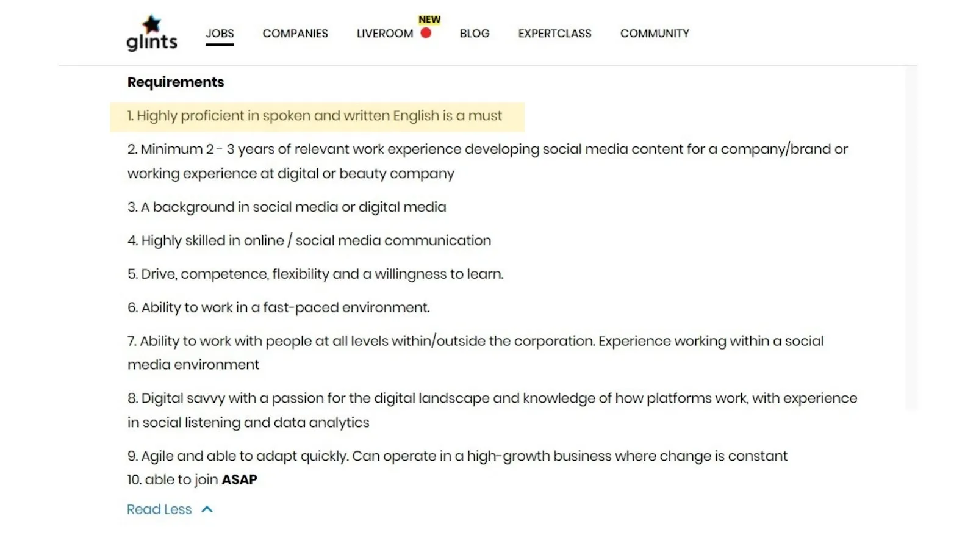Collapse requirements using the upward chevron
This screenshot has width=976, height=549.
point(206,508)
